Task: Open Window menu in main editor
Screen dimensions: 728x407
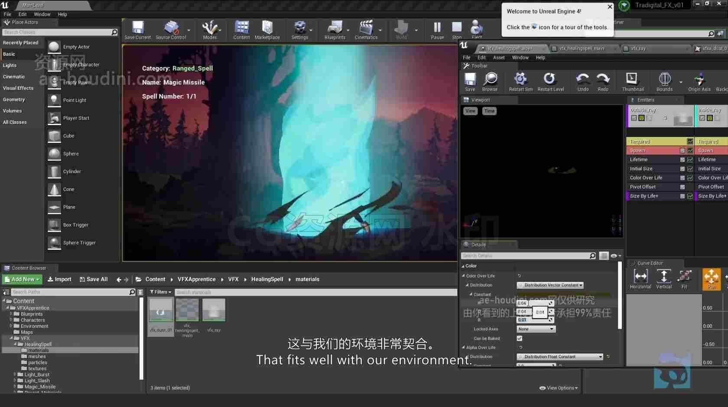Action: [42, 14]
